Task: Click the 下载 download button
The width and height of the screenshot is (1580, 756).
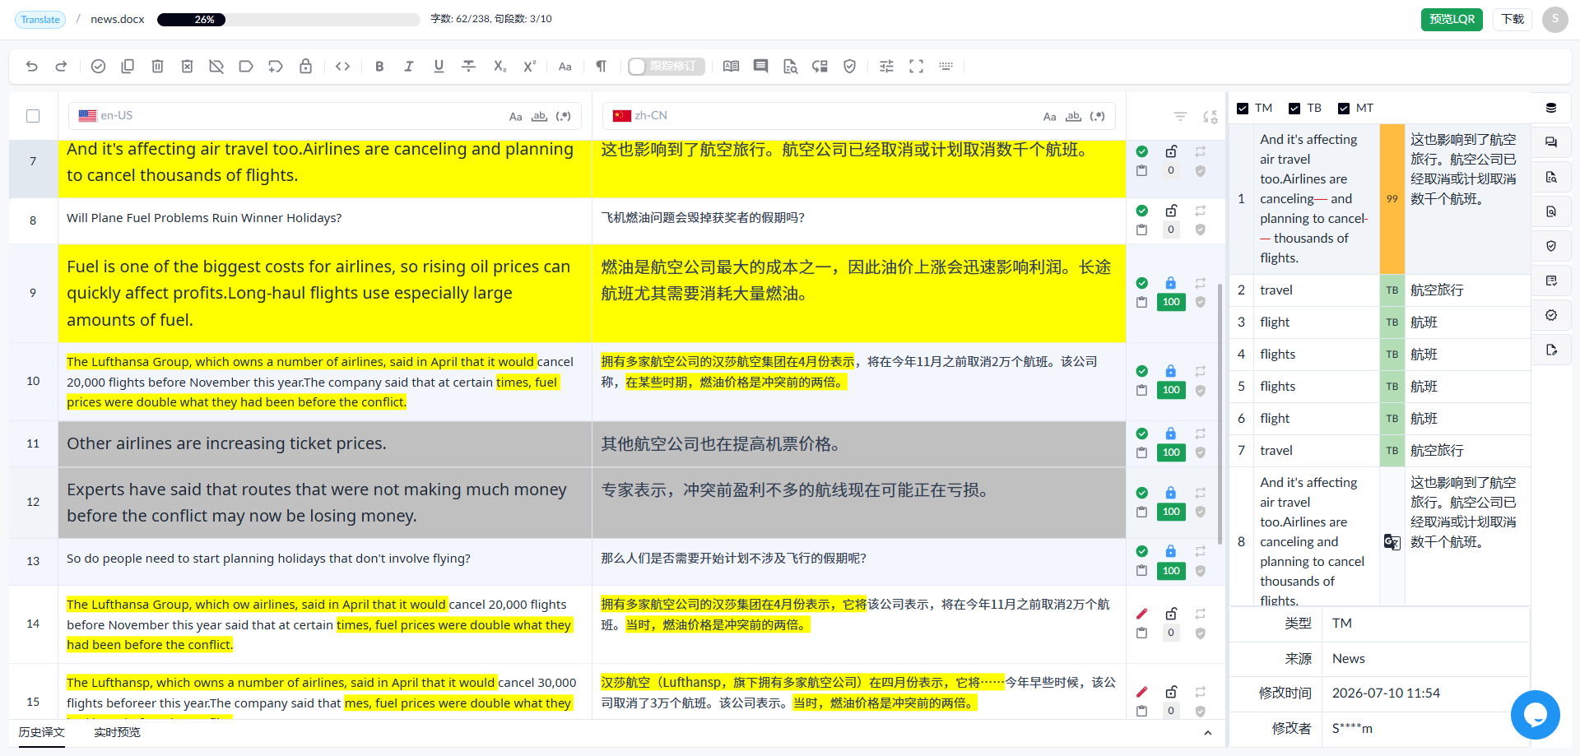Action: [1513, 20]
